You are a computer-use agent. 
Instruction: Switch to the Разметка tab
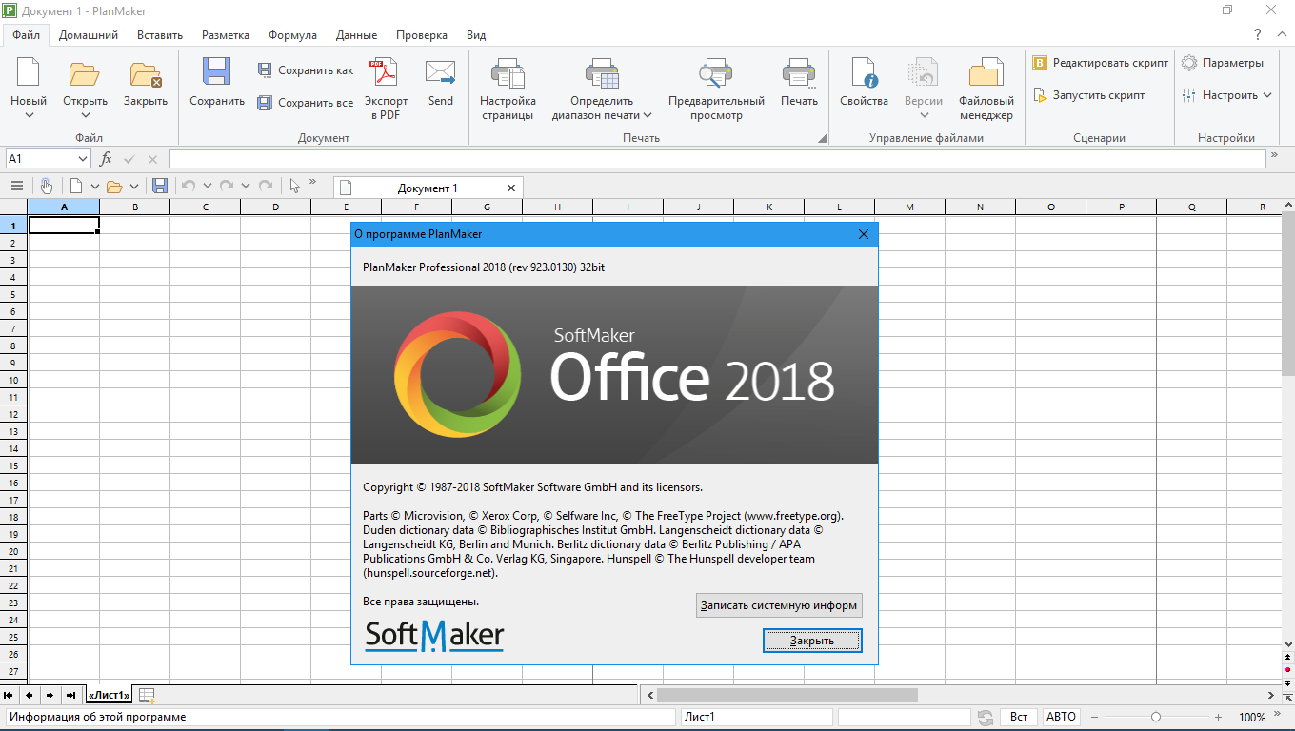click(226, 35)
